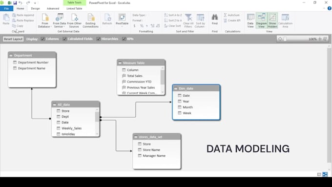
Task: Apply percent format
Action: (x=142, y=26)
